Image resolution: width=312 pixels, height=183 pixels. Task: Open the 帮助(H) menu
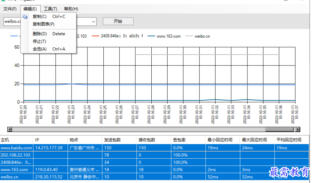(x=71, y=9)
